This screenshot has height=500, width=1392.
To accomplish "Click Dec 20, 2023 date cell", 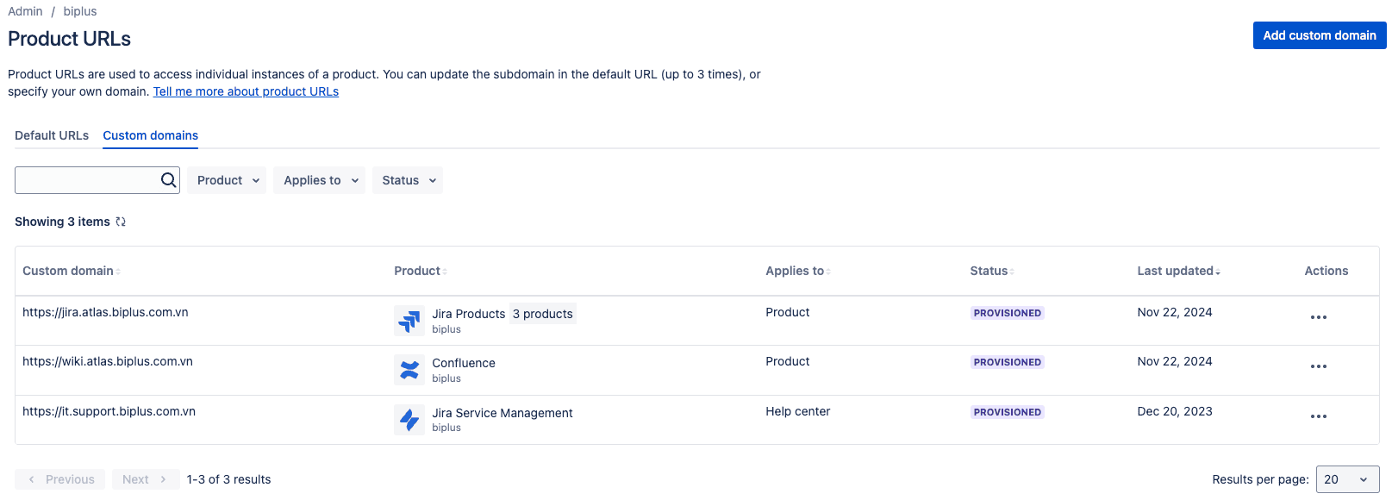I will pos(1175,411).
